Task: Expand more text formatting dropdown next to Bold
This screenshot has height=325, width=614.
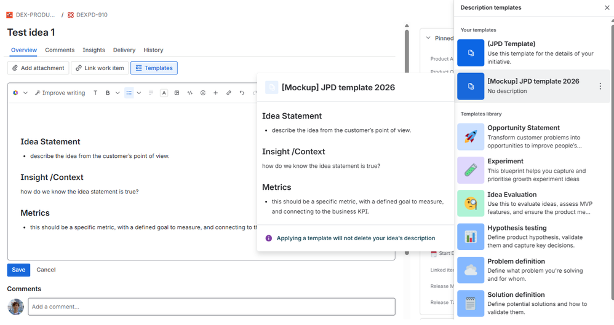Action: pyautogui.click(x=118, y=93)
